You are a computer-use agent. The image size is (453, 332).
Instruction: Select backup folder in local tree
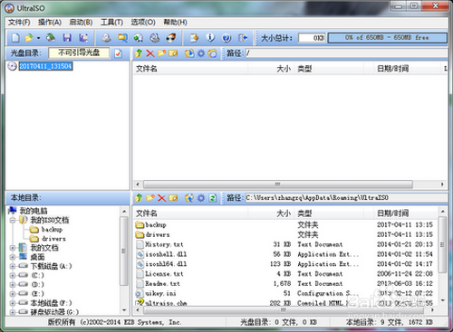coord(52,230)
